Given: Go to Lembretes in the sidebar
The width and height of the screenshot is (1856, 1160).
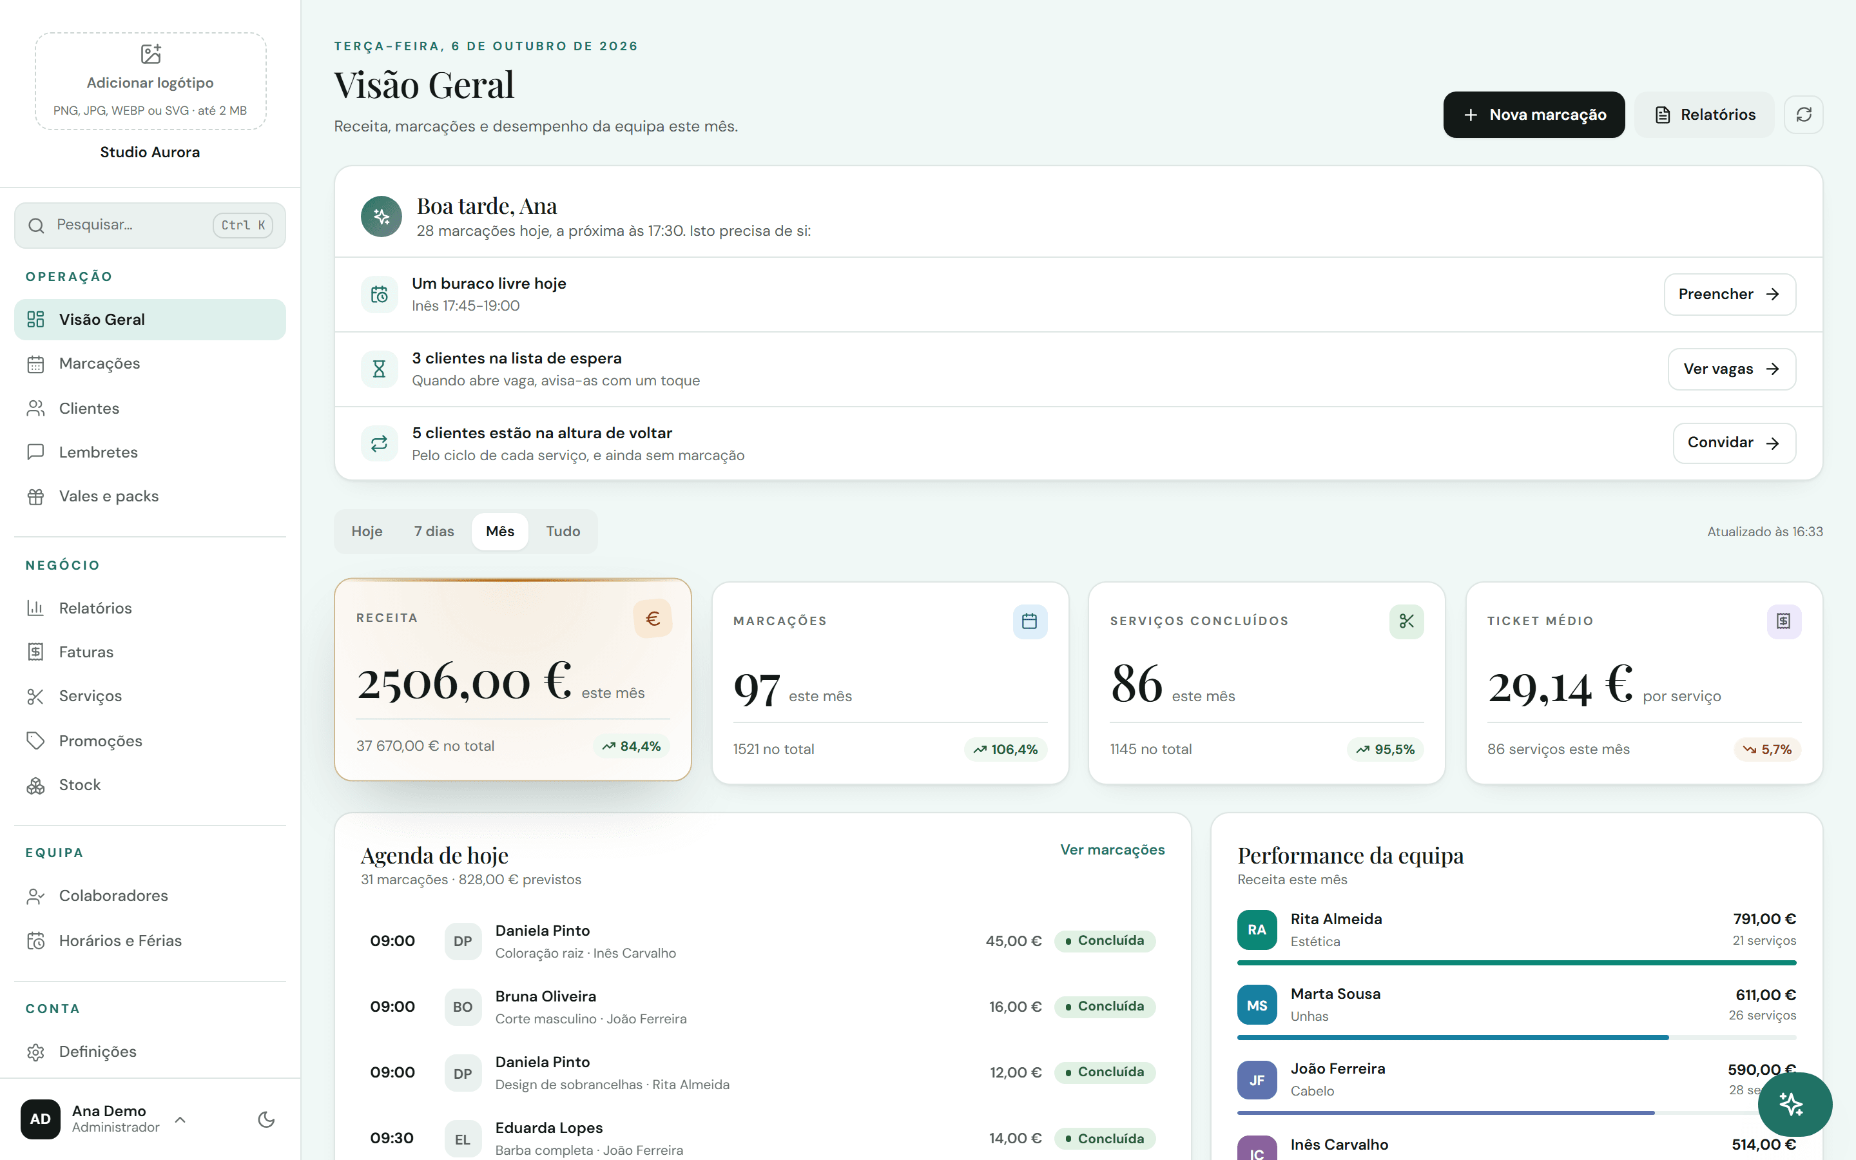Looking at the screenshot, I should tap(150, 452).
